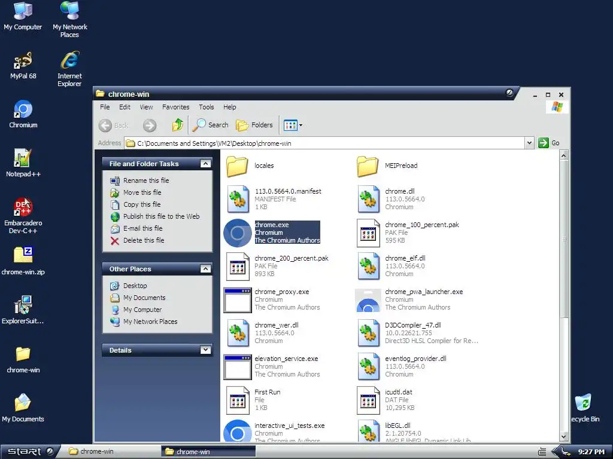Viewport: 613px width, 459px height.
Task: Select ExplorerSuite desktop shortcut
Action: pyautogui.click(x=23, y=310)
